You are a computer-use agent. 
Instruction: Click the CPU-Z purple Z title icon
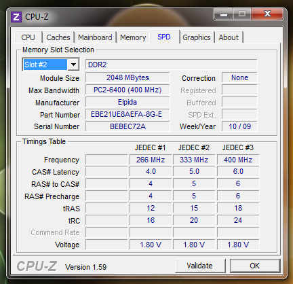(16, 17)
